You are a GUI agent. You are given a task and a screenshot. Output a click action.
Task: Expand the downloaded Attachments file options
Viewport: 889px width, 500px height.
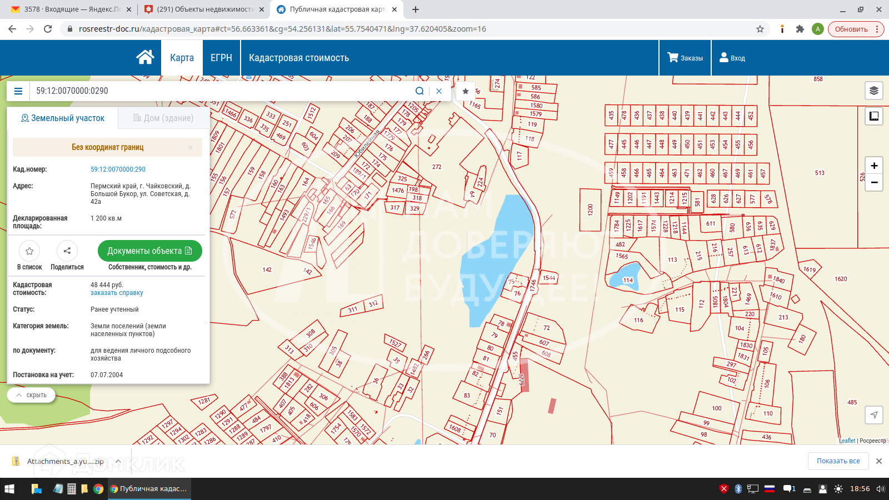coord(118,461)
